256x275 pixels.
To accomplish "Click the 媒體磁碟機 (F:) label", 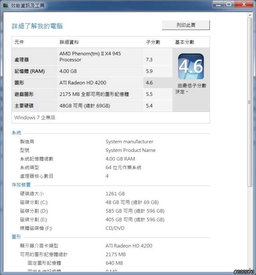I will [36, 228].
